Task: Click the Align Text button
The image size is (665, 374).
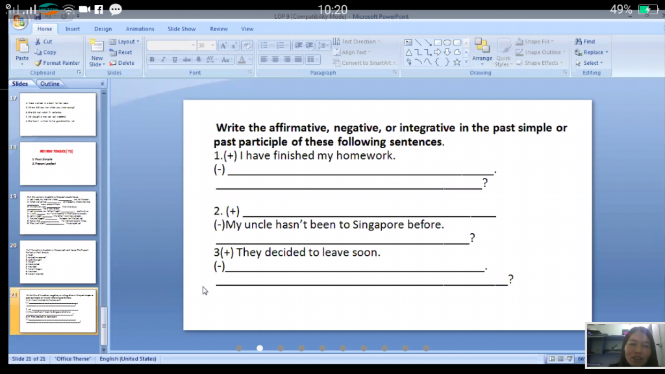Action: (x=352, y=52)
